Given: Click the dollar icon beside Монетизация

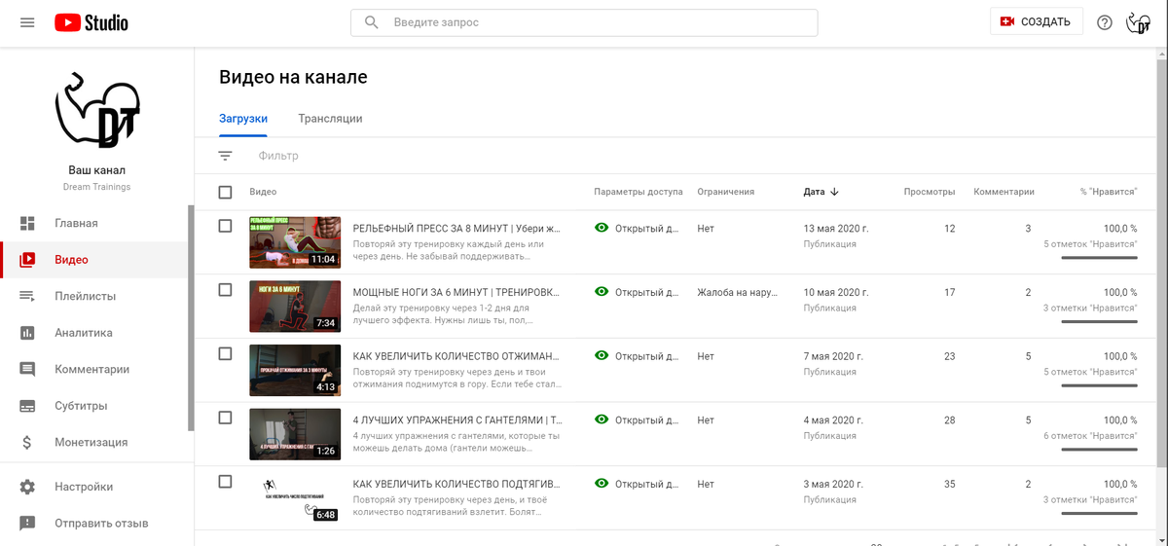Looking at the screenshot, I should (27, 443).
